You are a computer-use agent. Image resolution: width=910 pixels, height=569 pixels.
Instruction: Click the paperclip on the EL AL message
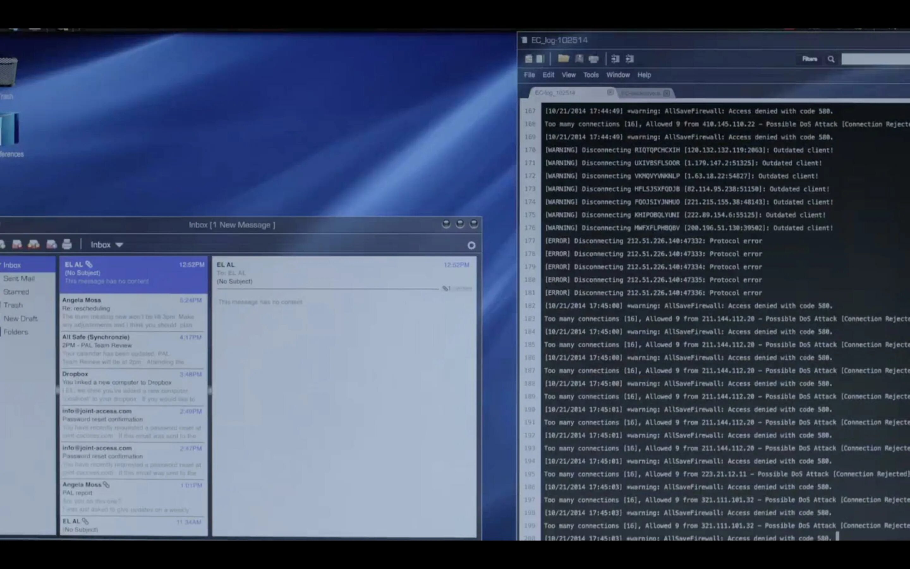pyautogui.click(x=89, y=264)
